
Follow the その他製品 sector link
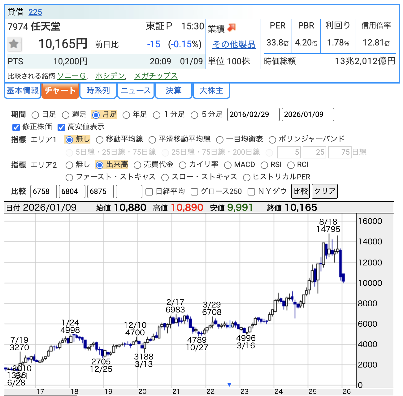click(234, 45)
